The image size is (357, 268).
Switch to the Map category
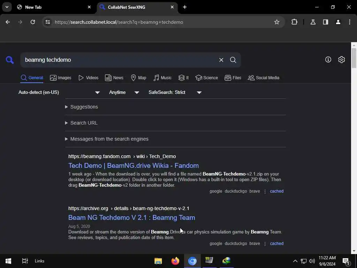[138, 78]
